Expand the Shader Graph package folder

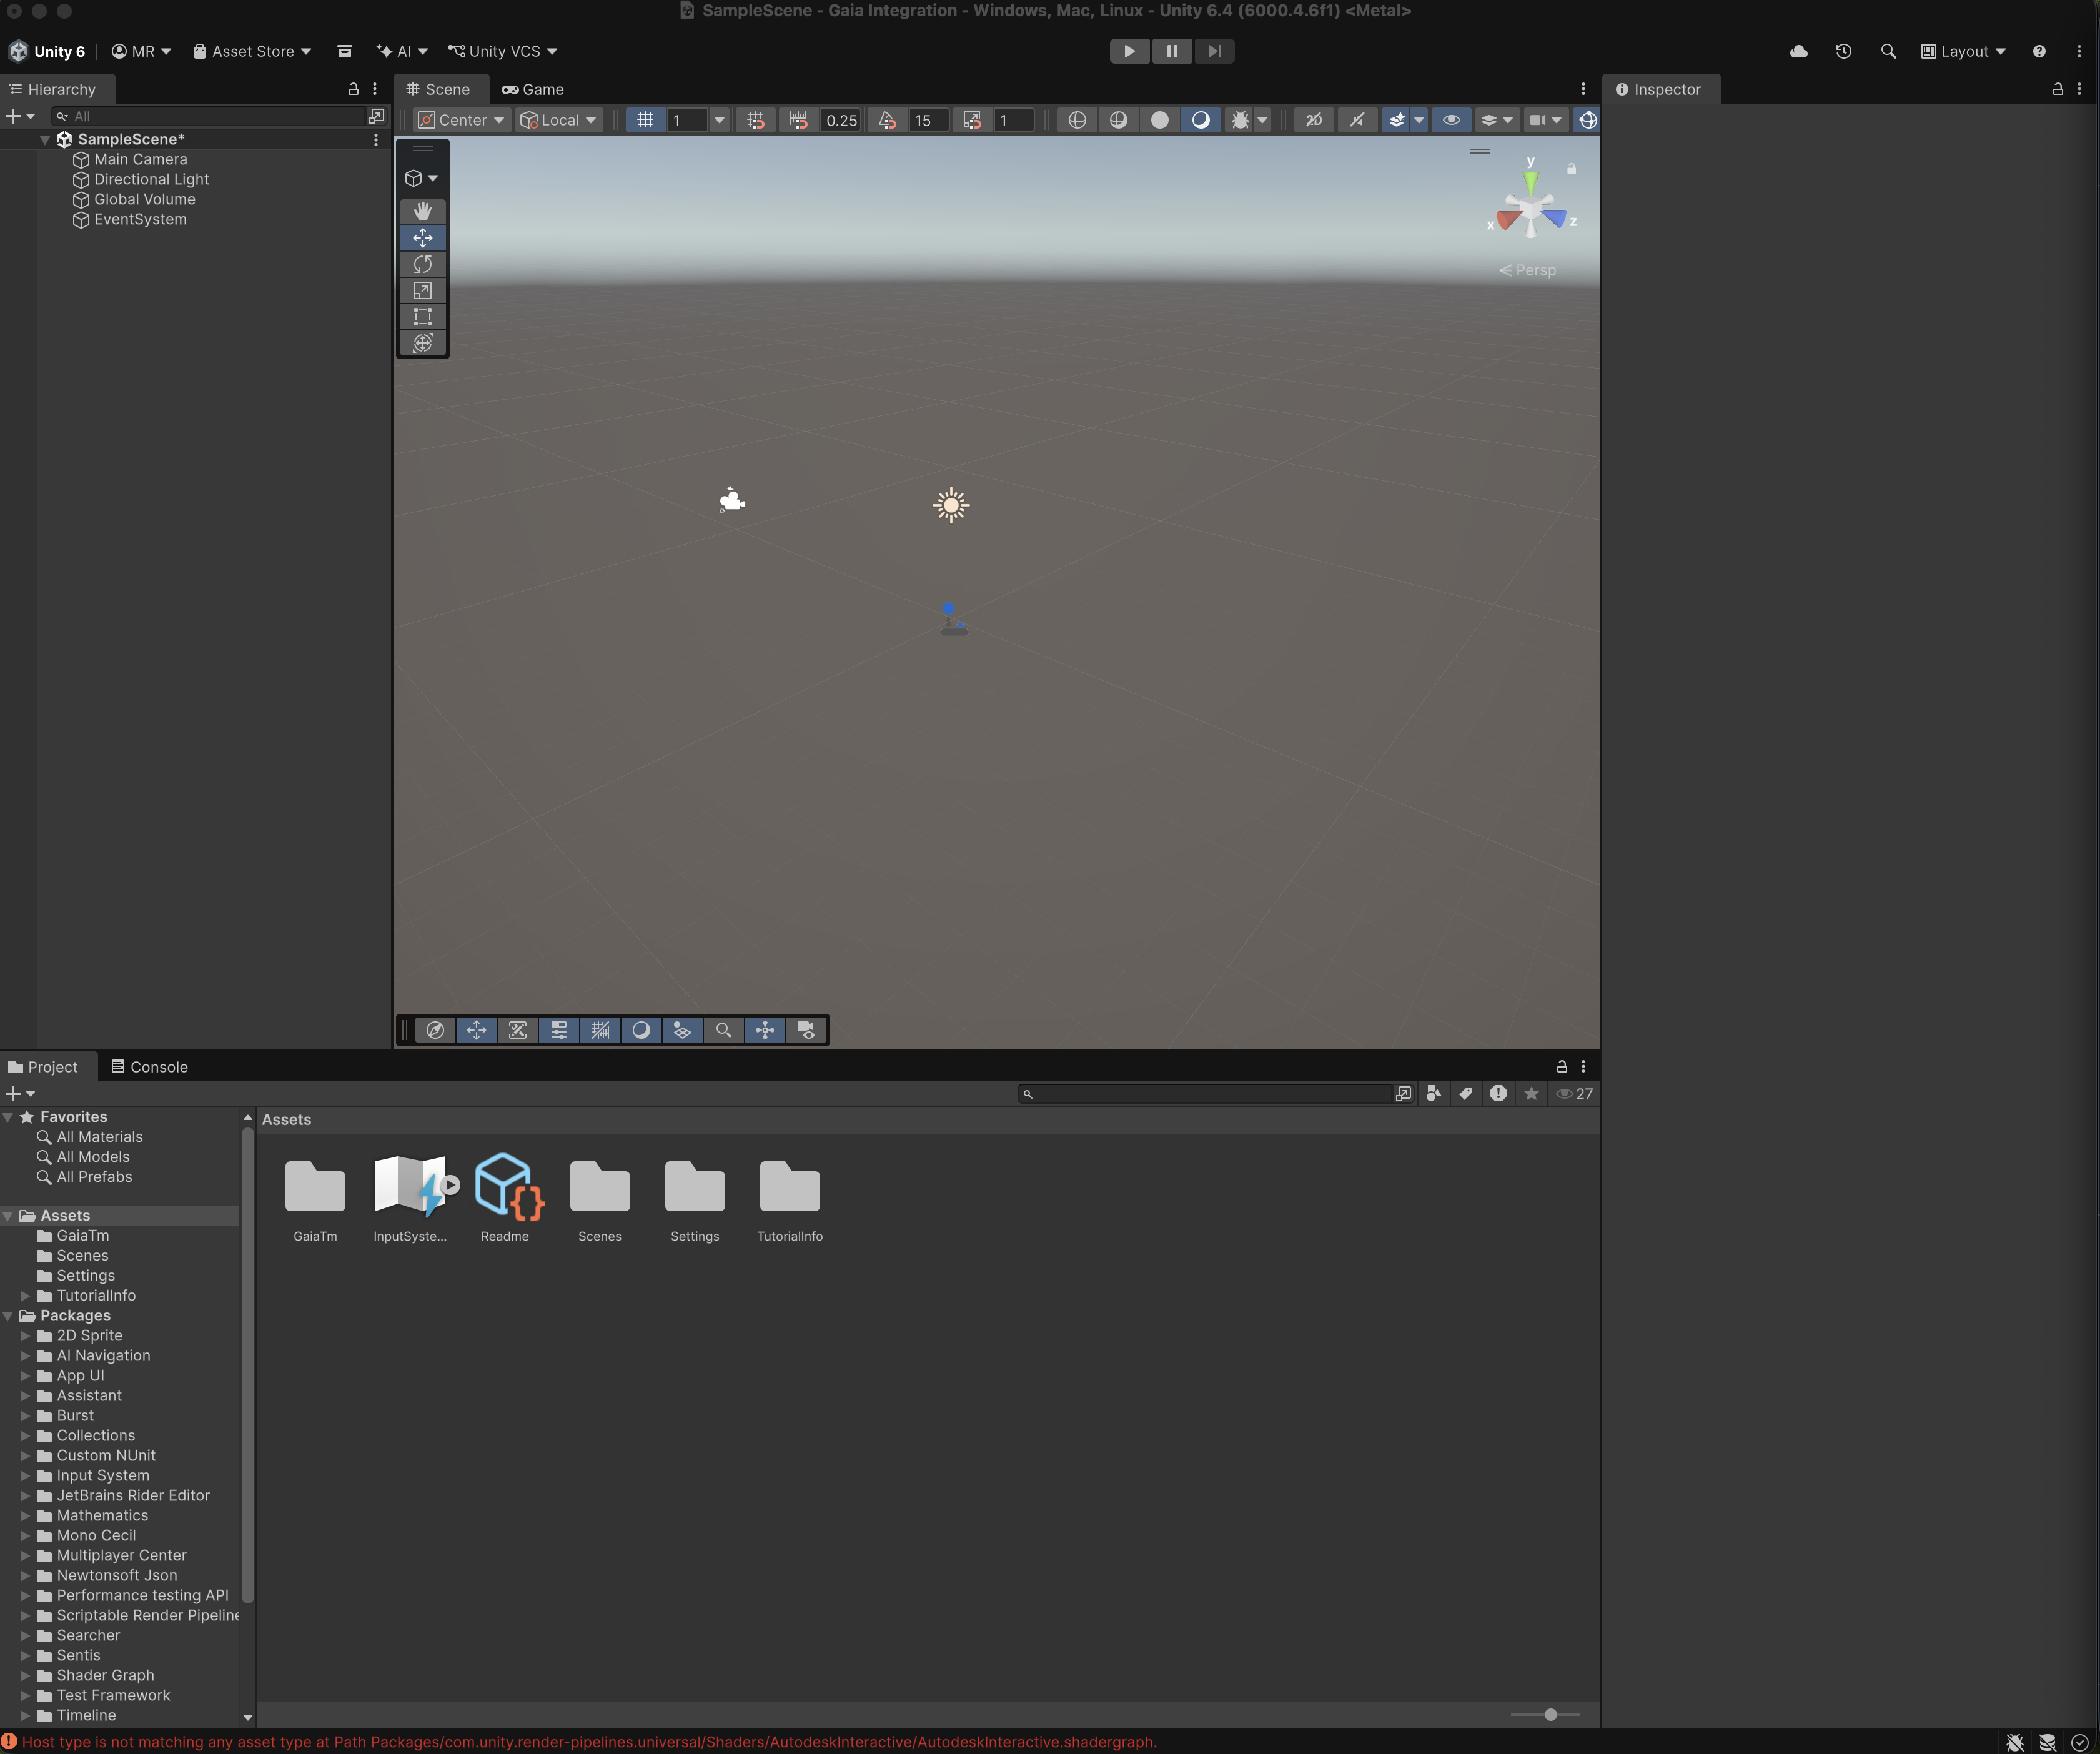[x=25, y=1675]
